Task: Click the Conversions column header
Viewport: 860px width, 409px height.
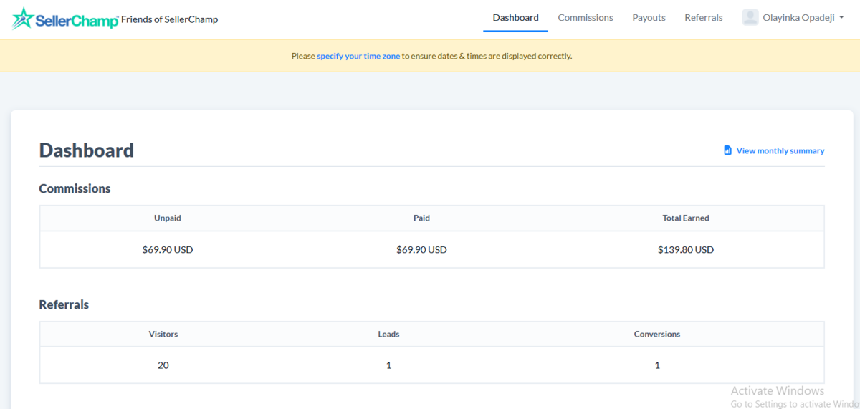Action: coord(656,334)
